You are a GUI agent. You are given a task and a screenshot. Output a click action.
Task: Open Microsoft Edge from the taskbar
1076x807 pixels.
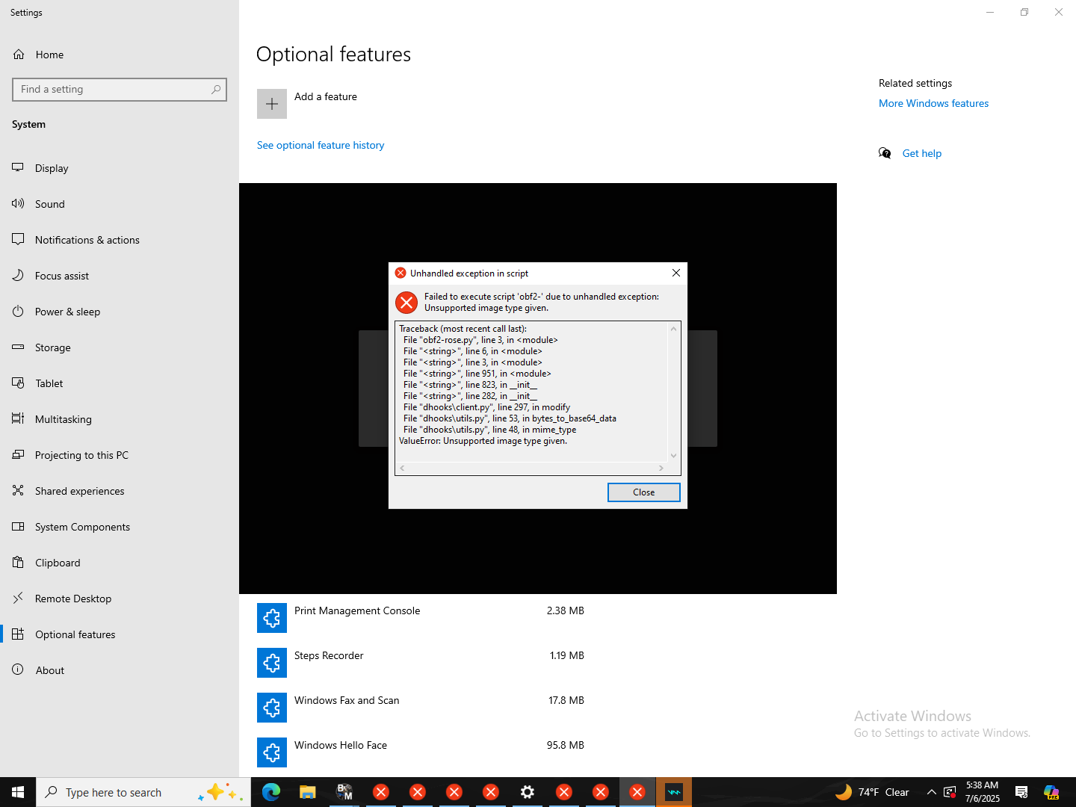pos(271,792)
